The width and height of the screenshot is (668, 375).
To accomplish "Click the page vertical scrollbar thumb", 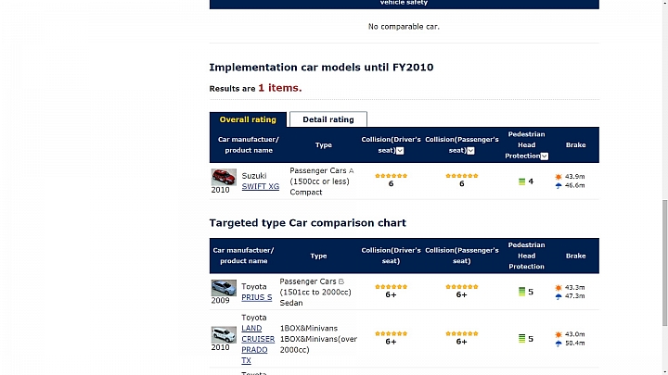I will tap(664, 263).
